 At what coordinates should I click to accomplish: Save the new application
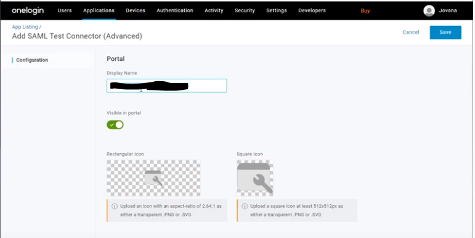click(445, 33)
